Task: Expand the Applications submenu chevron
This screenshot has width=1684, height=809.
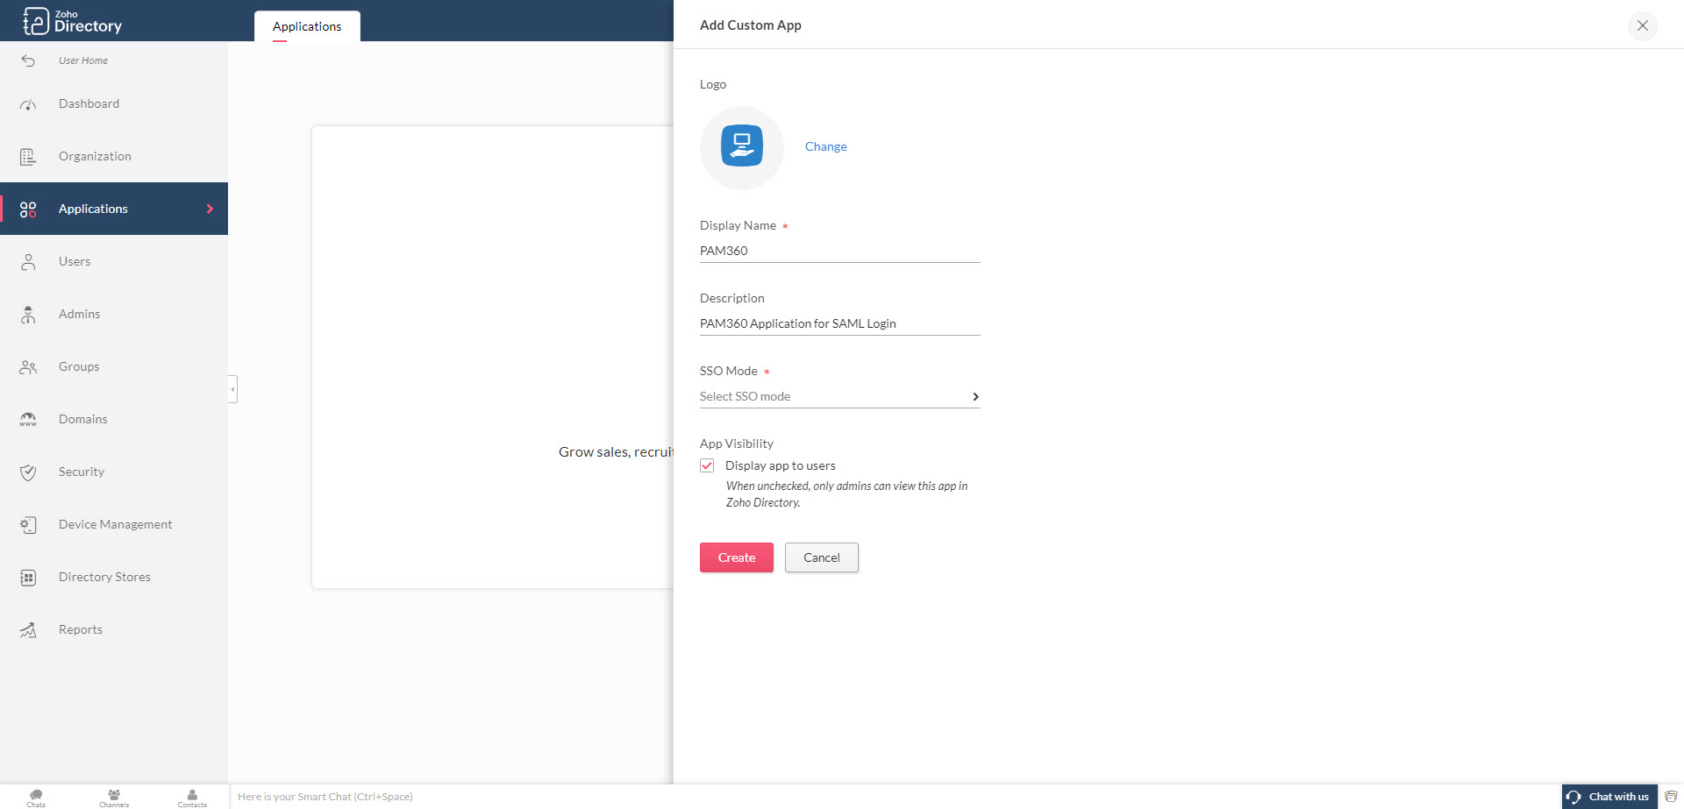Action: click(210, 209)
